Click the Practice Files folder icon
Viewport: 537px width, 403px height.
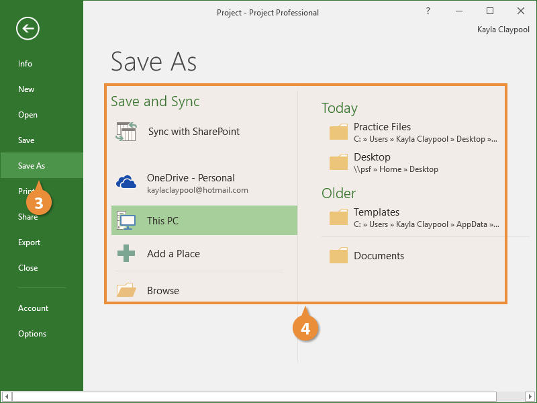(339, 132)
